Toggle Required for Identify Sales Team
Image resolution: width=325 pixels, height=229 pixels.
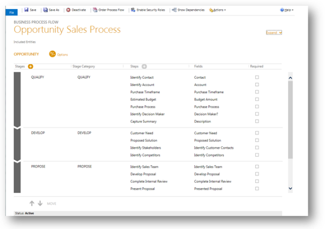coord(257,166)
